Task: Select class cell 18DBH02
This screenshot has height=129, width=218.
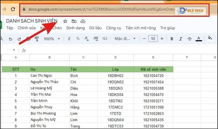Action: pos(115,76)
